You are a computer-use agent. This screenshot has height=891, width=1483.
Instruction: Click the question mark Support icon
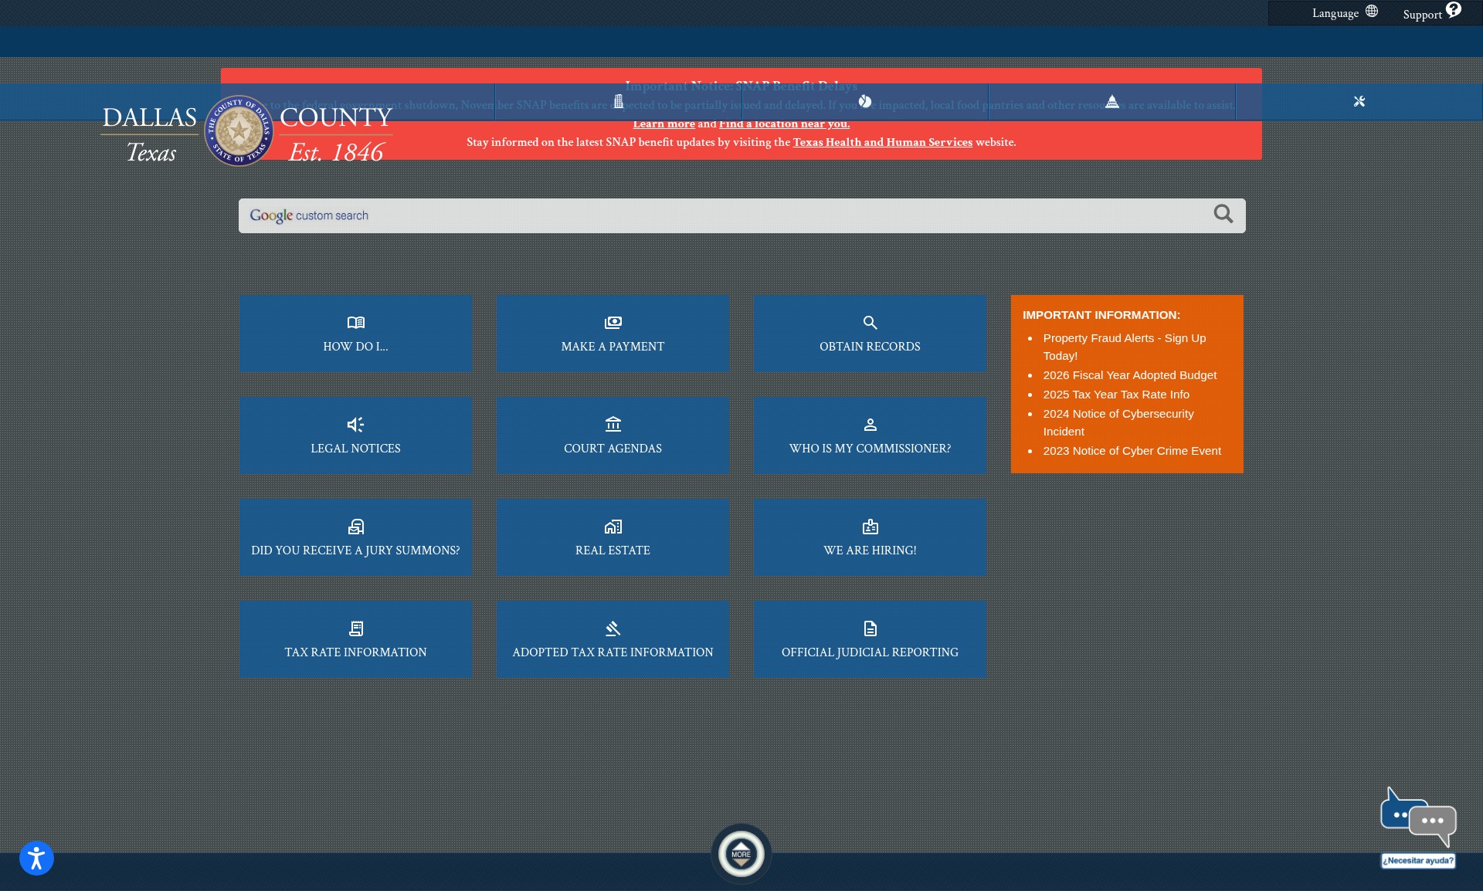tap(1454, 9)
